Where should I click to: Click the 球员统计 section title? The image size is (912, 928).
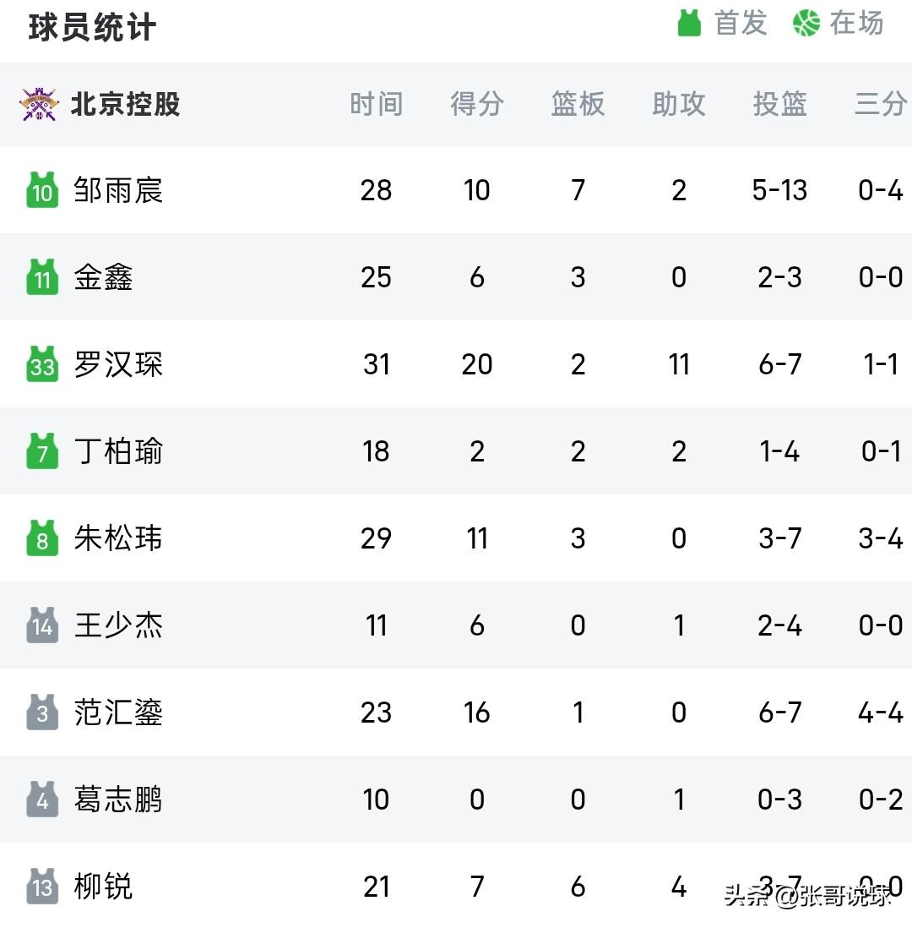point(92,27)
